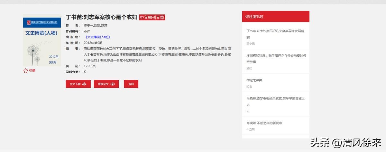
Task: Click the article title 丁书苗:刘志军案核心是个农妇
Action: coord(102,17)
